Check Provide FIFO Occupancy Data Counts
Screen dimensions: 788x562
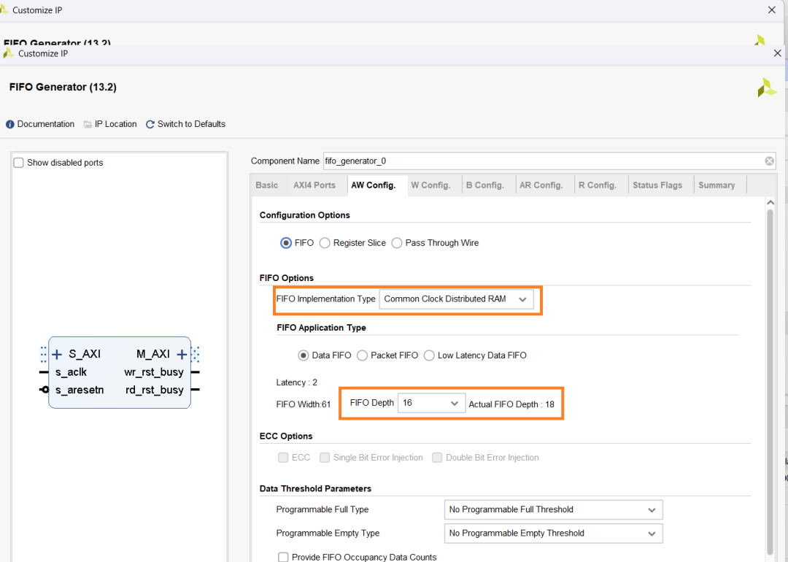point(283,557)
